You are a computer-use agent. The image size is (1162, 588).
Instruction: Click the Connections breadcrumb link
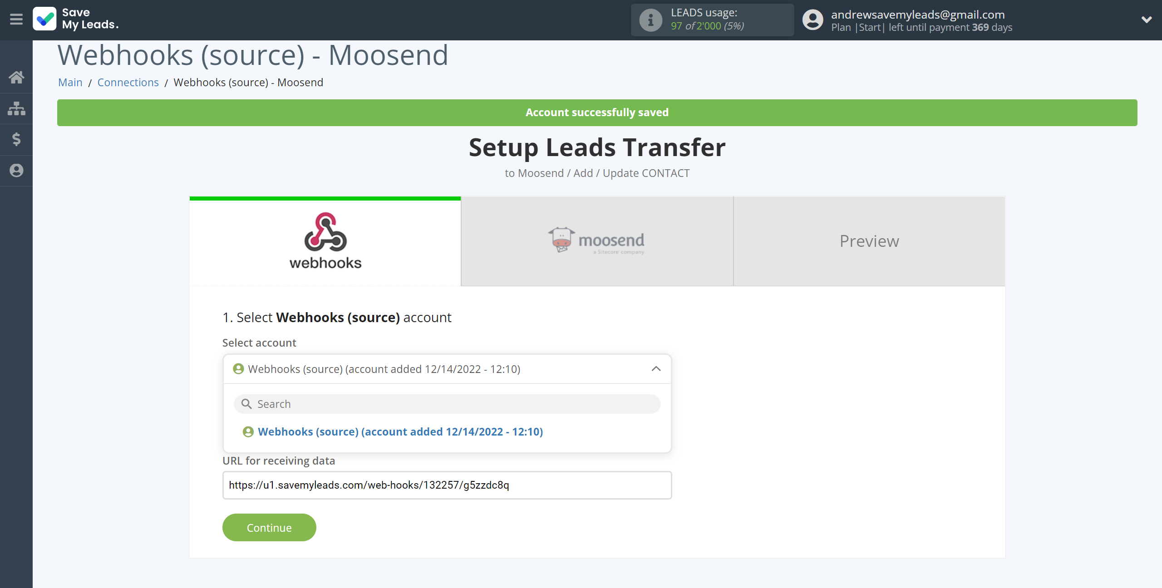(x=128, y=82)
